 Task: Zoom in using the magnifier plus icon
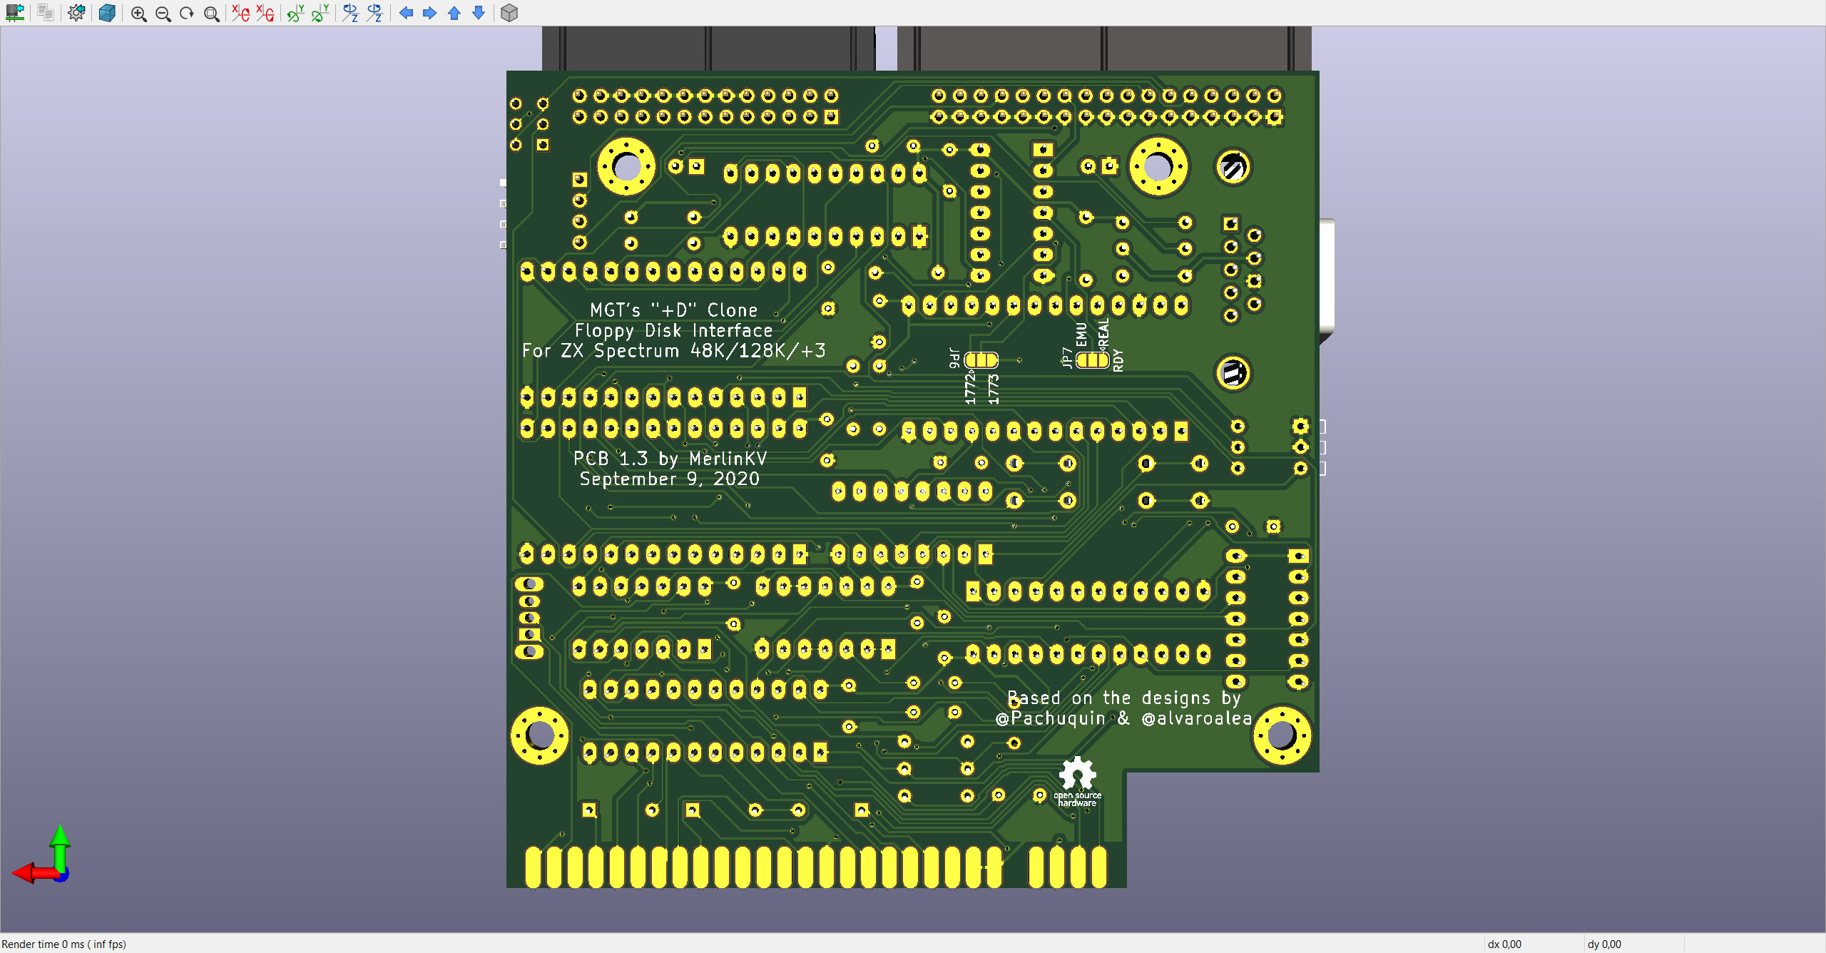pyautogui.click(x=138, y=13)
